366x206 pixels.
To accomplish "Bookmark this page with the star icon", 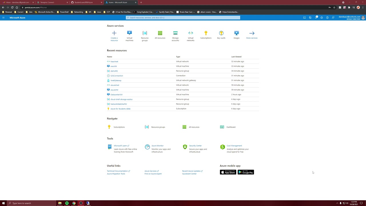I will (x=334, y=7).
